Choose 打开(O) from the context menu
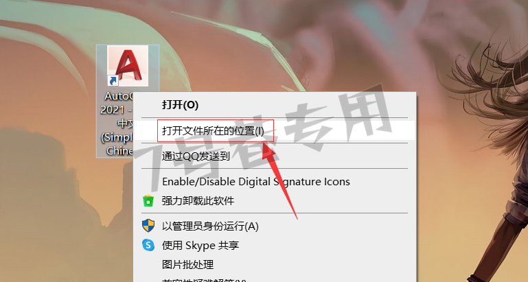 (180, 105)
